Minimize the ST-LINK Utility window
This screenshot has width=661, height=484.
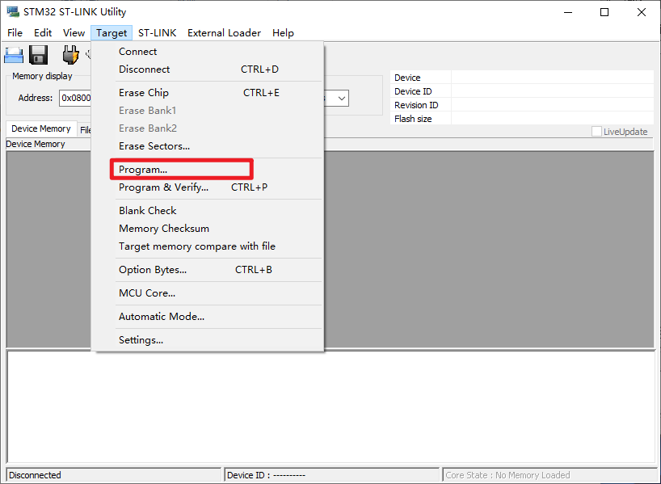point(568,12)
